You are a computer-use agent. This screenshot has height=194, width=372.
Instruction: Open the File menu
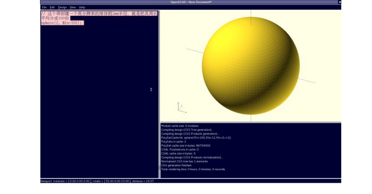(x=44, y=7)
